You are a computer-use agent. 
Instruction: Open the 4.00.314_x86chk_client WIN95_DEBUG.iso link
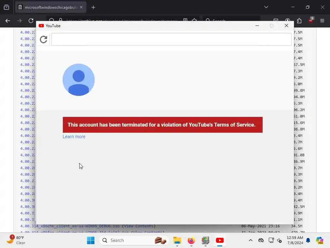(x=70, y=226)
